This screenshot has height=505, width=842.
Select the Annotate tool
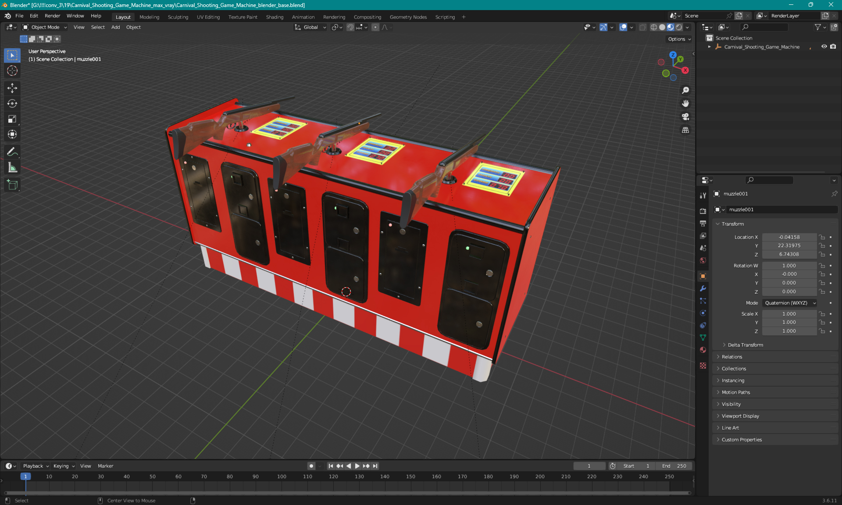(12, 152)
